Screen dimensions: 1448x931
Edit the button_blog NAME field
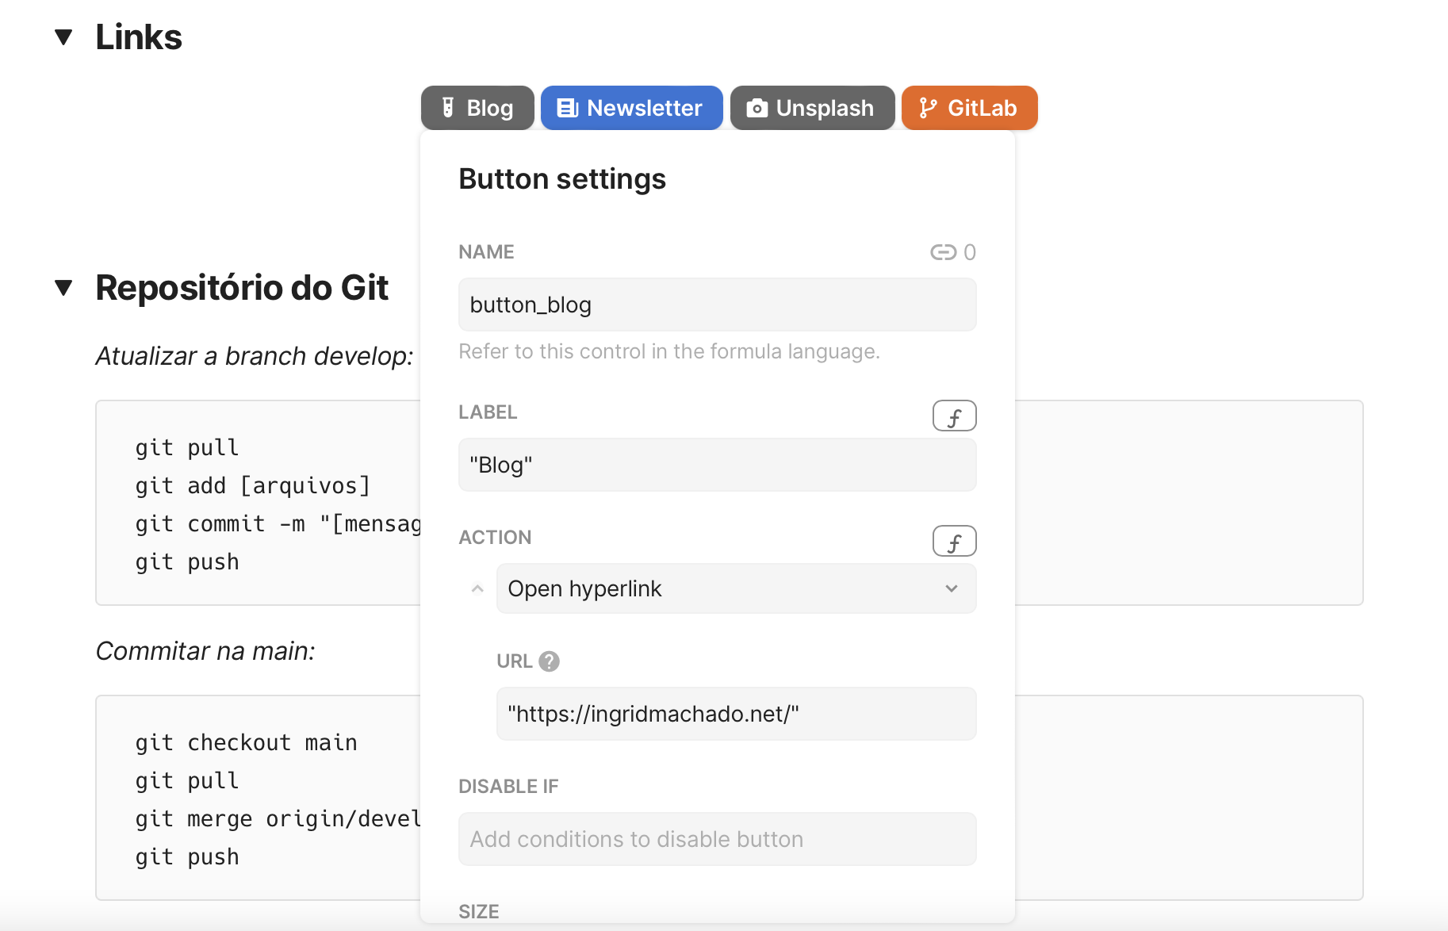pyautogui.click(x=716, y=305)
